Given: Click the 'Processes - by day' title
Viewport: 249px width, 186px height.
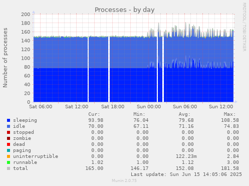Looking at the screenshot, I should 125,10.
